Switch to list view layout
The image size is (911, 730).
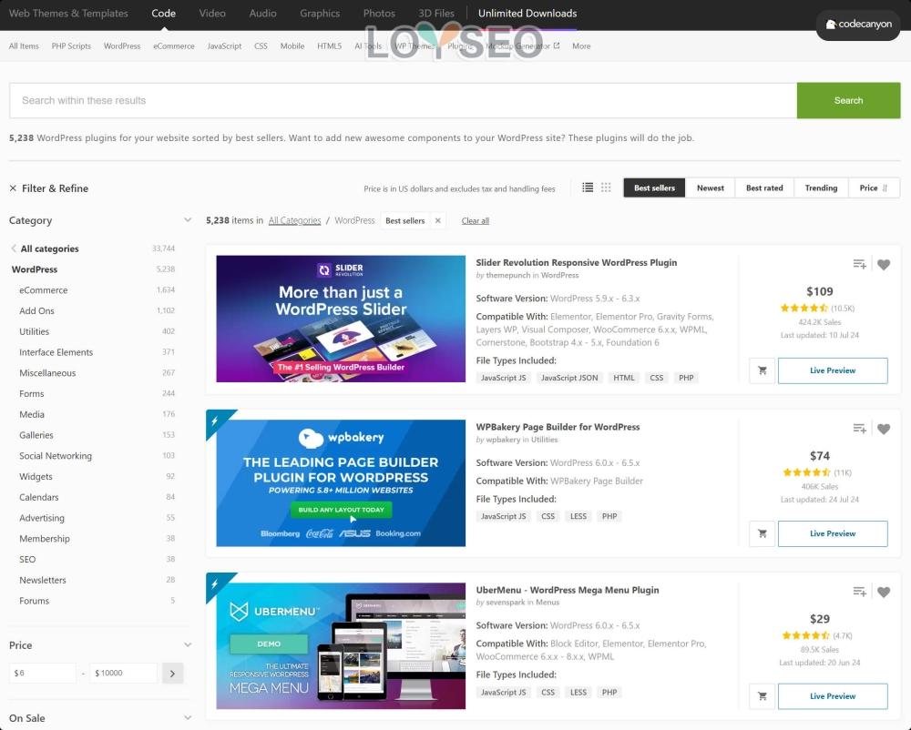[x=588, y=188]
